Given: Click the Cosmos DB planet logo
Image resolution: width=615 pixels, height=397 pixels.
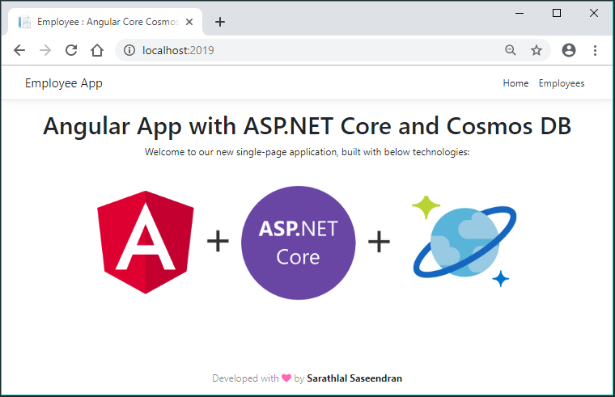Looking at the screenshot, I should (x=464, y=242).
